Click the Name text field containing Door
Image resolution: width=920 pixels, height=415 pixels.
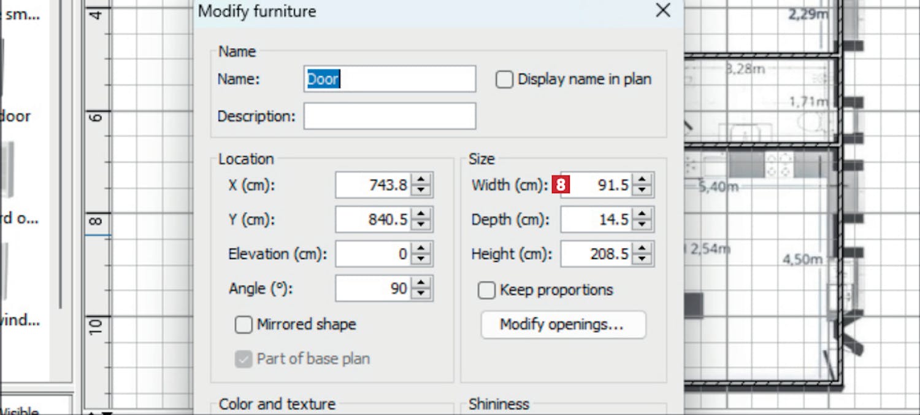(x=389, y=79)
